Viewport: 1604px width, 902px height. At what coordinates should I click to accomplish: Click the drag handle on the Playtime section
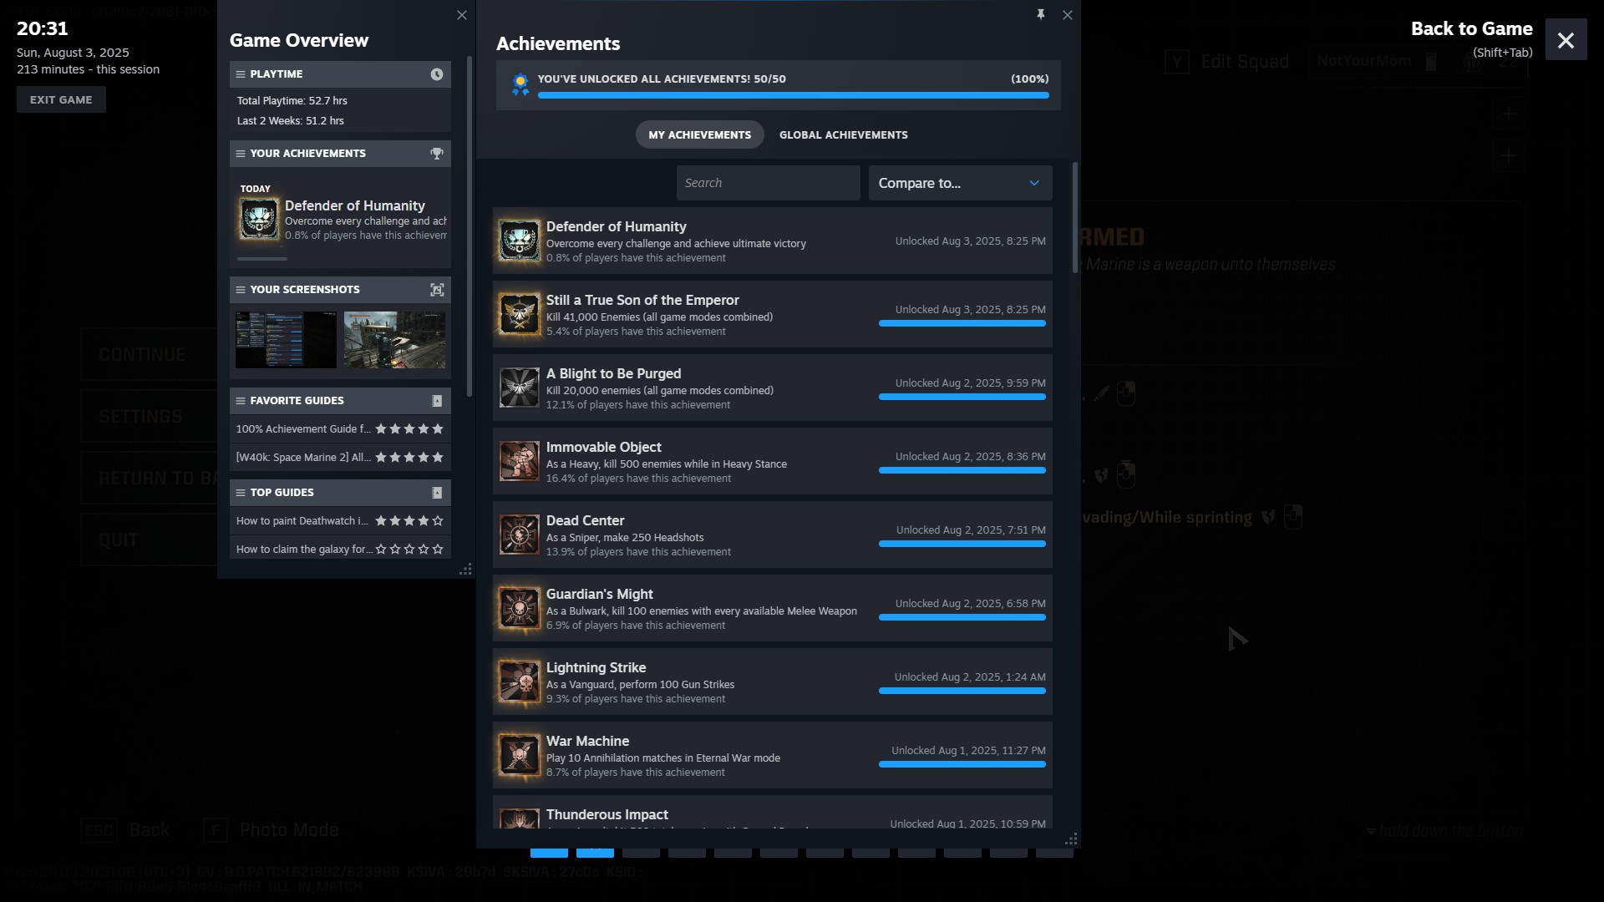(241, 74)
